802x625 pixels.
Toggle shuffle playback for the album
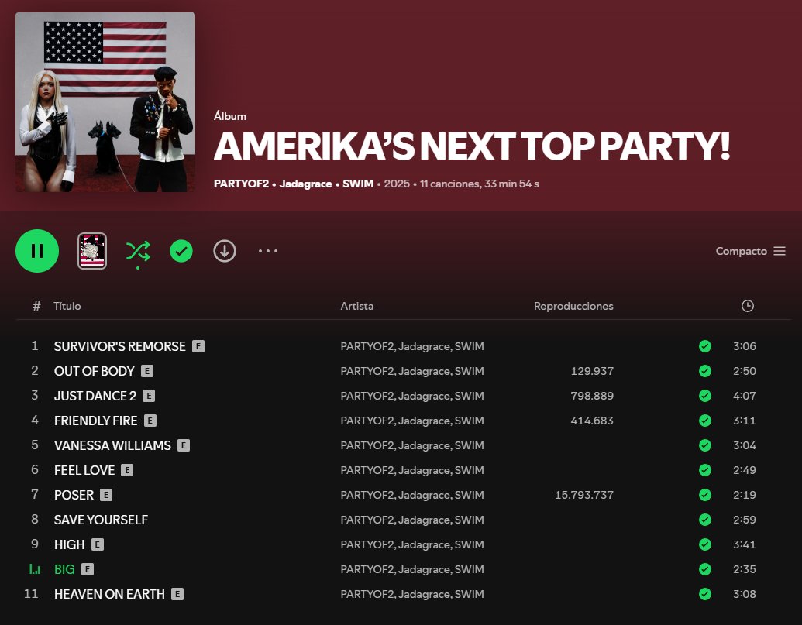pos(138,251)
